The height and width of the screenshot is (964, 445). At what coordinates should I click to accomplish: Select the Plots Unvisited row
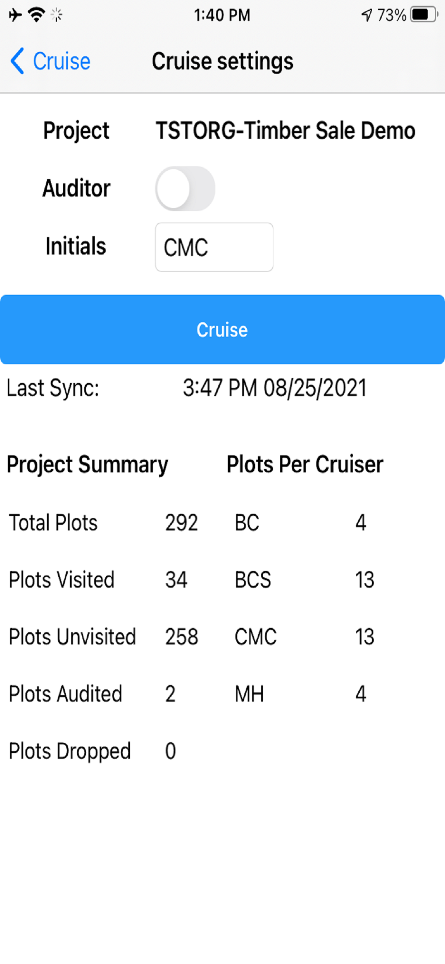click(103, 637)
